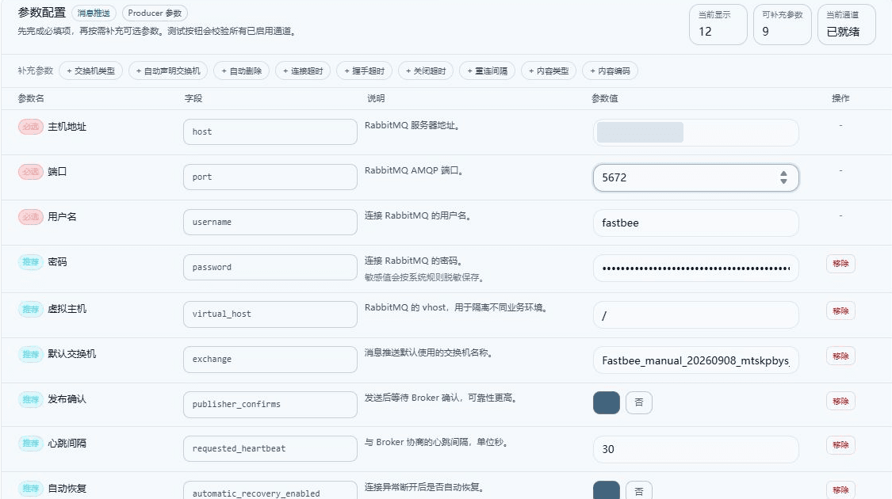This screenshot has height=499, width=892.
Task: Click the 必选 badge beside 用户名
Action: (x=31, y=216)
